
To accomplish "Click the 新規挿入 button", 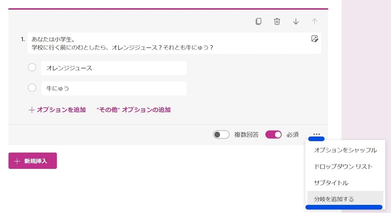I will pos(33,161).
